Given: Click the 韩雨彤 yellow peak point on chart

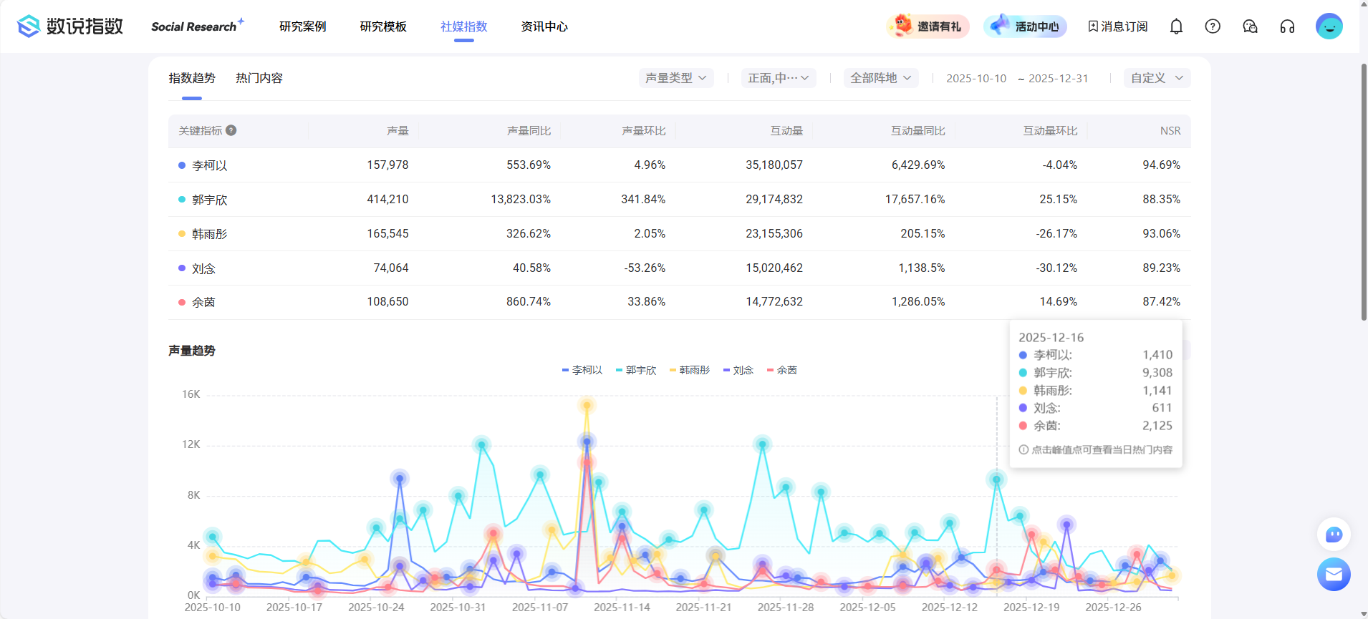Looking at the screenshot, I should [587, 406].
